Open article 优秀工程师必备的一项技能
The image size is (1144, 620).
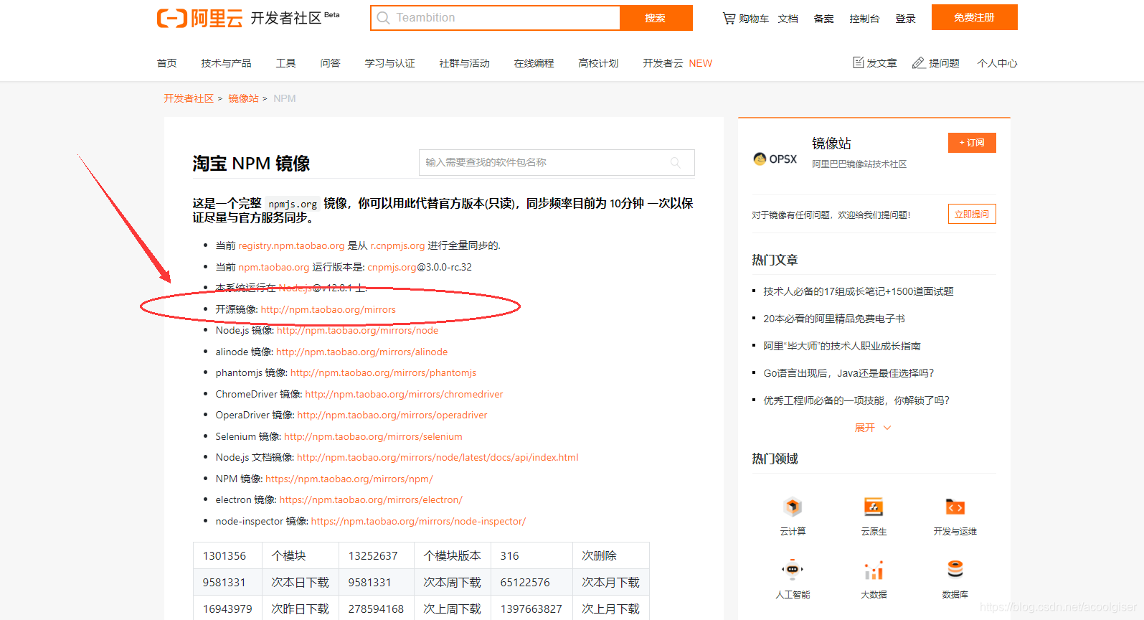point(856,400)
